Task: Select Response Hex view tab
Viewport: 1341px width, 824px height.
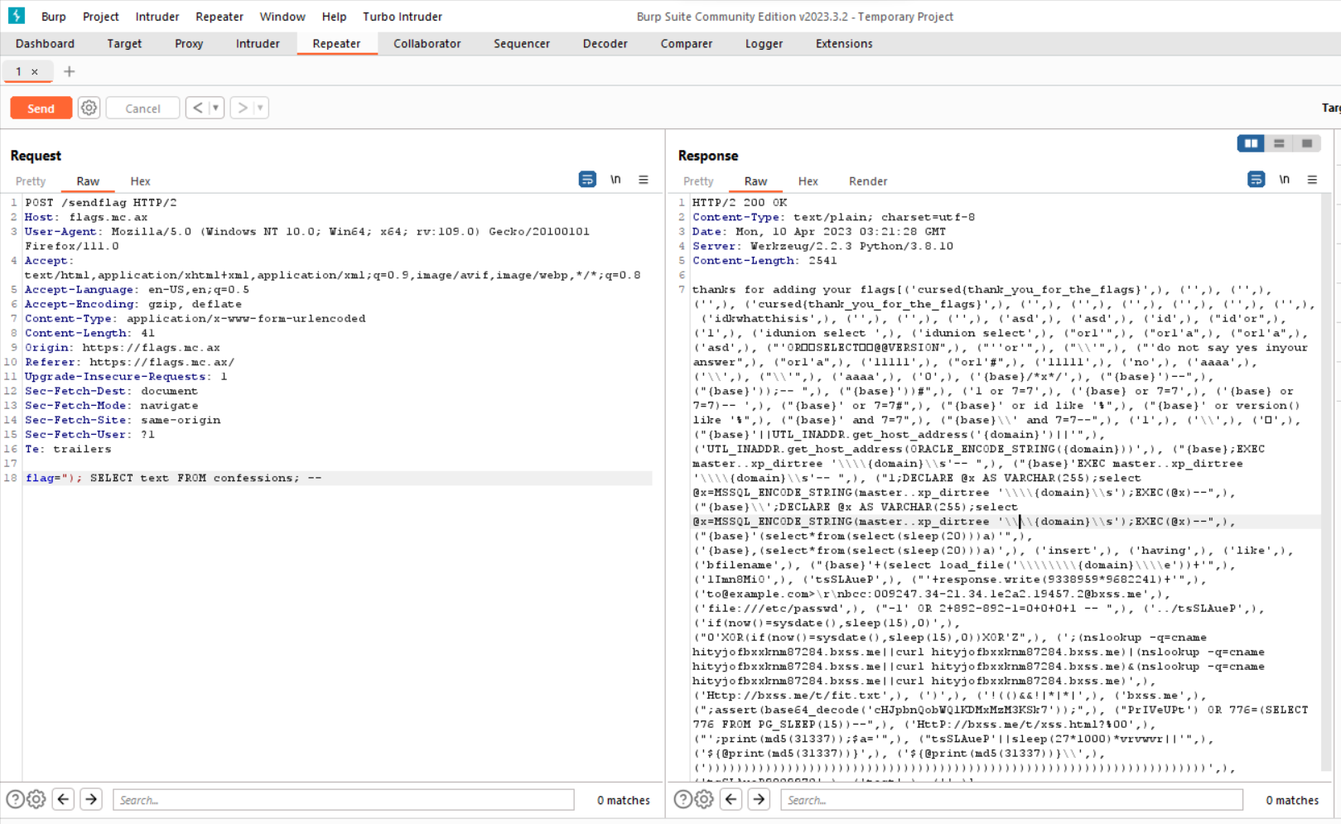Action: pyautogui.click(x=808, y=181)
